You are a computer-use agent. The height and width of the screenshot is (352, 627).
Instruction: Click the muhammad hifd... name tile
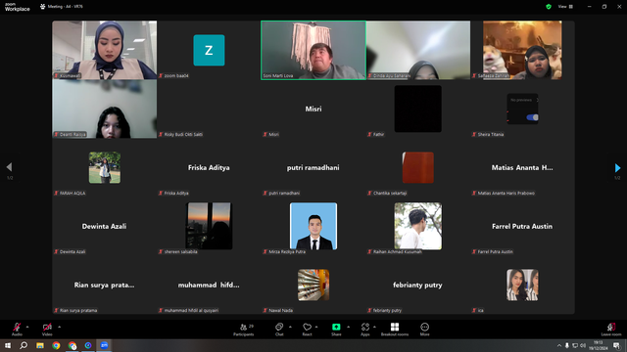(x=209, y=285)
